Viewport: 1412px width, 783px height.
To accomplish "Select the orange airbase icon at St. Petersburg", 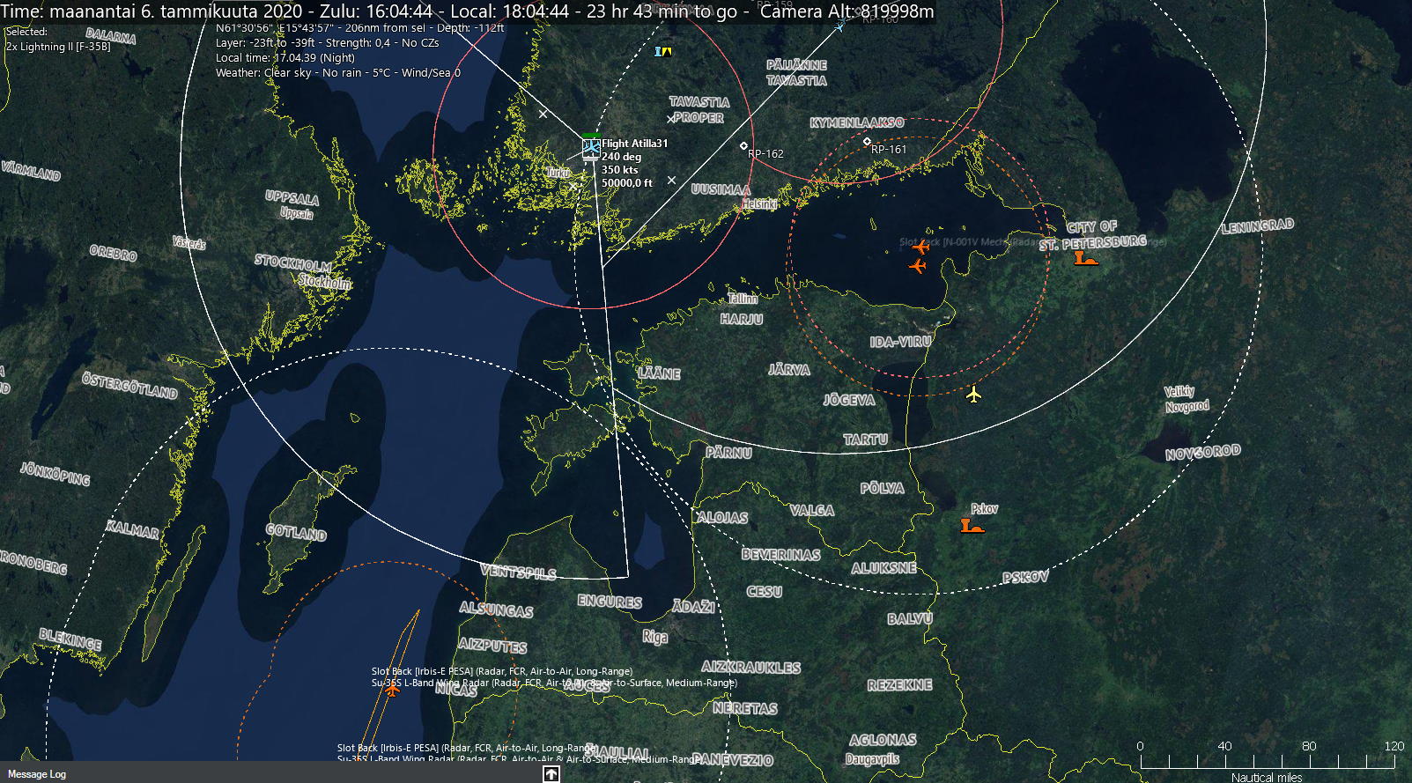I will pyautogui.click(x=1085, y=258).
